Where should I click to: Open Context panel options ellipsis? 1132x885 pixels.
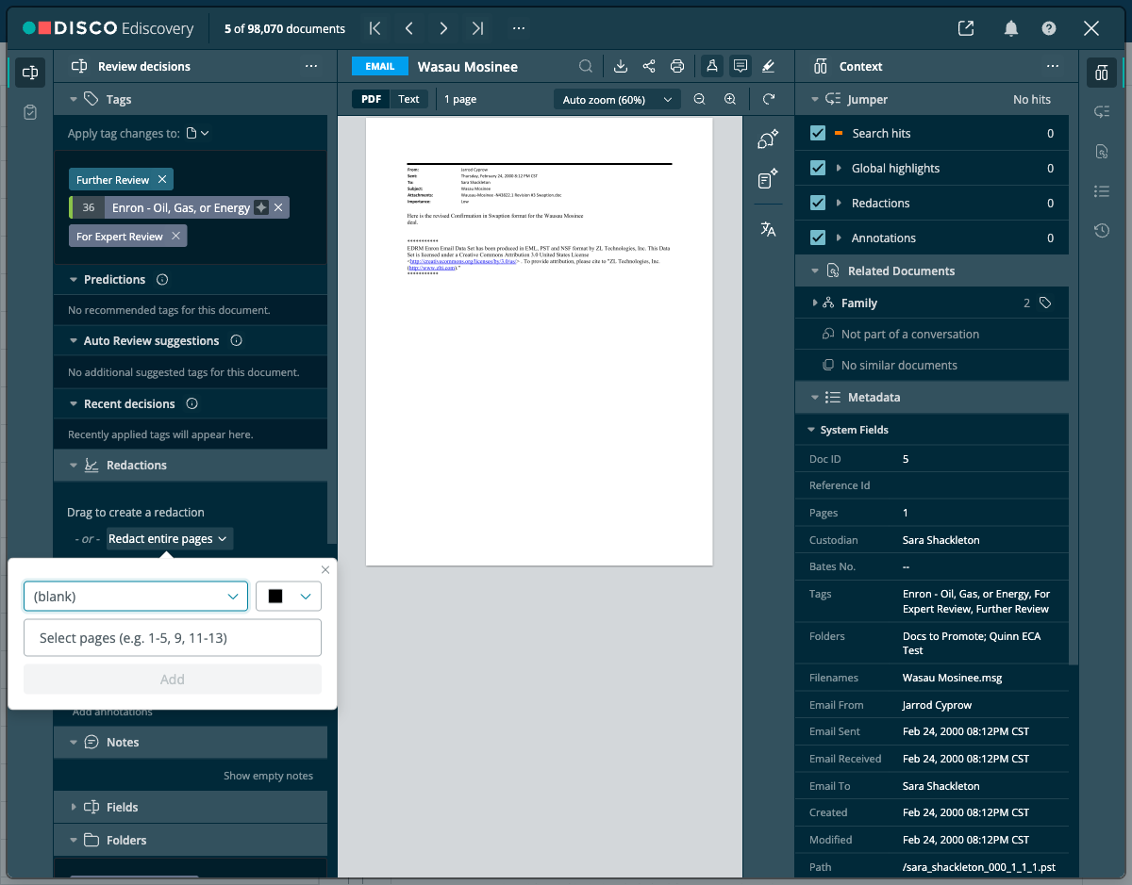pyautogui.click(x=1053, y=66)
